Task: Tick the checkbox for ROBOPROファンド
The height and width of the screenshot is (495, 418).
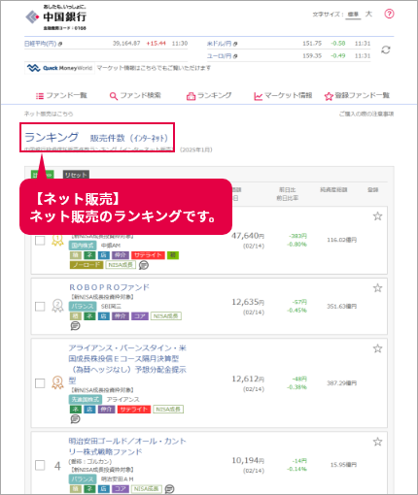Action: click(40, 307)
